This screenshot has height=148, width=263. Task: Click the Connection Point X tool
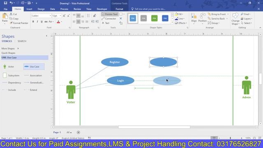pos(121,18)
